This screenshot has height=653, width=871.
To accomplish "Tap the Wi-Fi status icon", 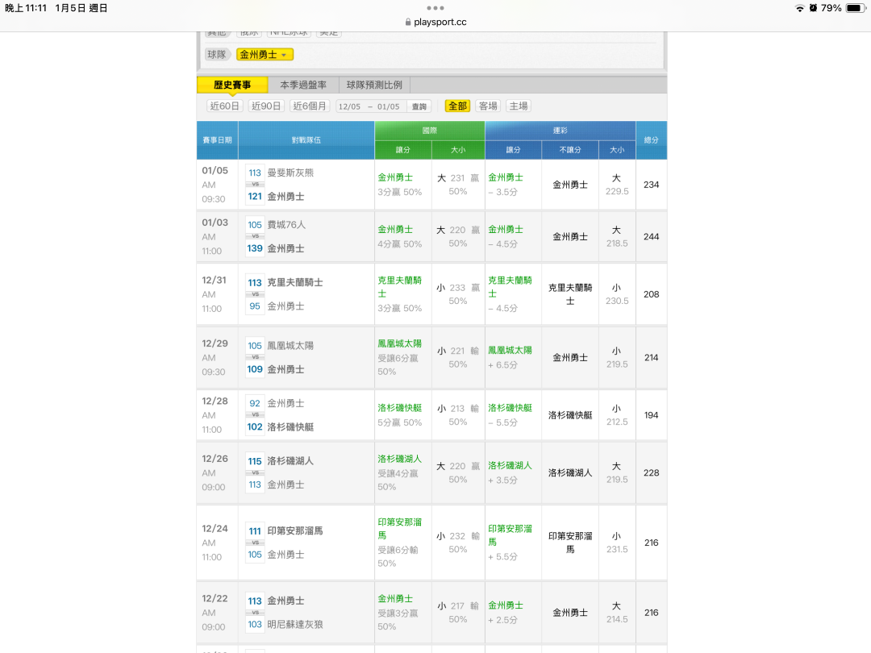I will [800, 8].
